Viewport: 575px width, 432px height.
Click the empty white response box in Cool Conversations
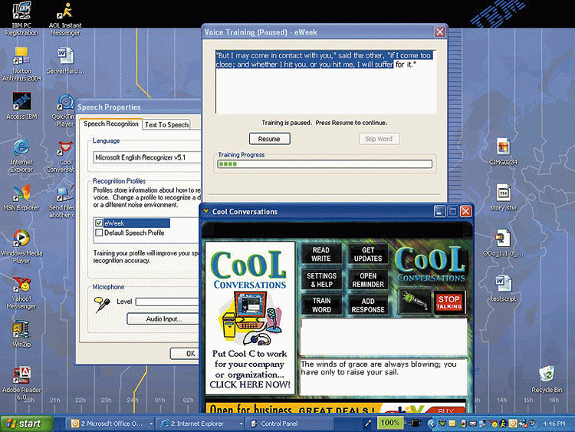(383, 337)
